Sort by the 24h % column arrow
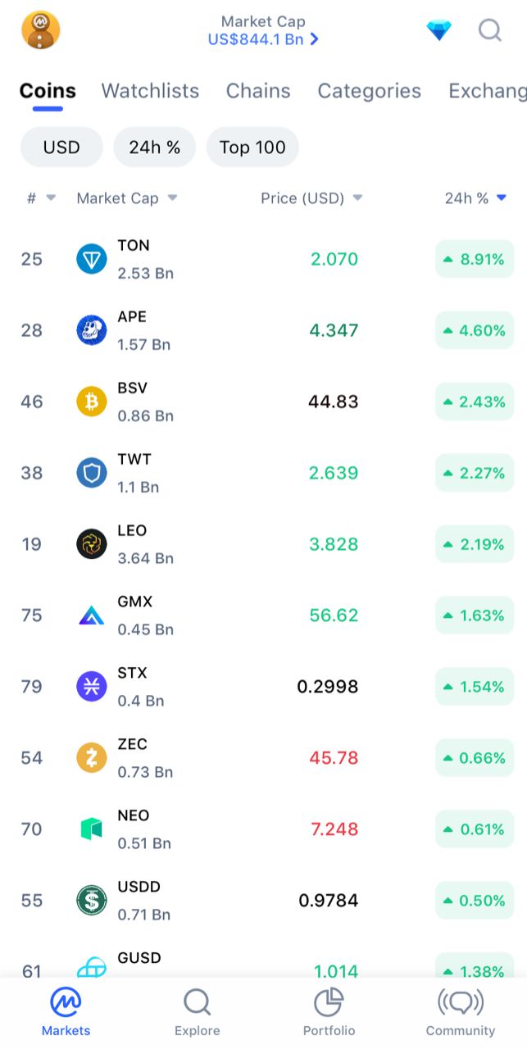 tap(502, 198)
